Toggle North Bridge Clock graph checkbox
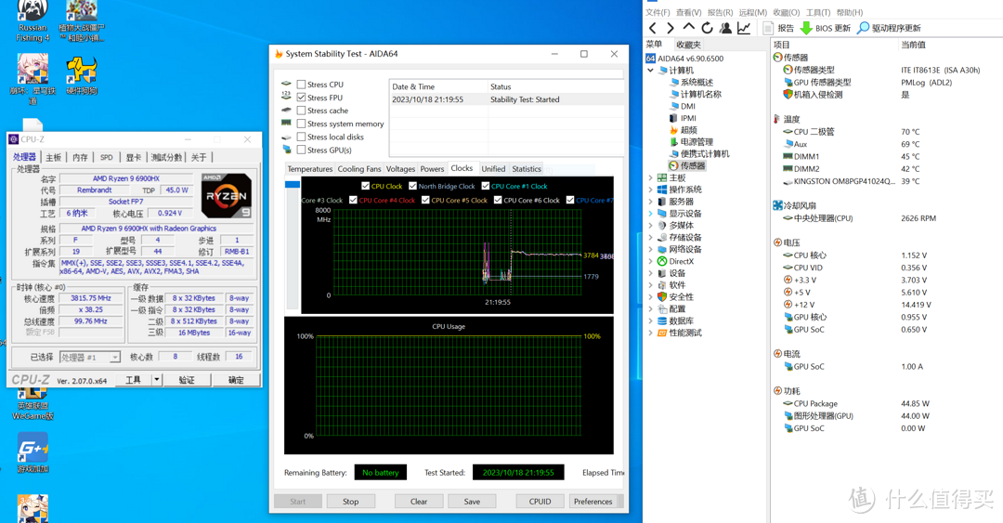1003x523 pixels. coord(412,187)
